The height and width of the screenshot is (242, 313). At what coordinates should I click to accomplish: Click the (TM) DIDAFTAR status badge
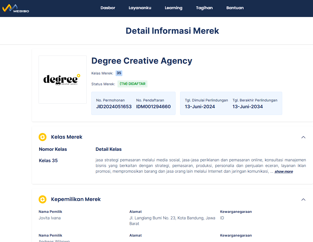point(132,84)
